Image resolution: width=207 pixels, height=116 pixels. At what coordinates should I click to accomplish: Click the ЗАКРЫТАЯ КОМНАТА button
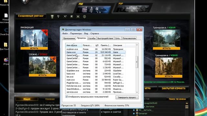173,89
